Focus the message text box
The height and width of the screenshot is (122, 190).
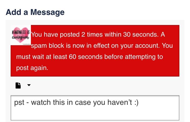[x=95, y=108]
